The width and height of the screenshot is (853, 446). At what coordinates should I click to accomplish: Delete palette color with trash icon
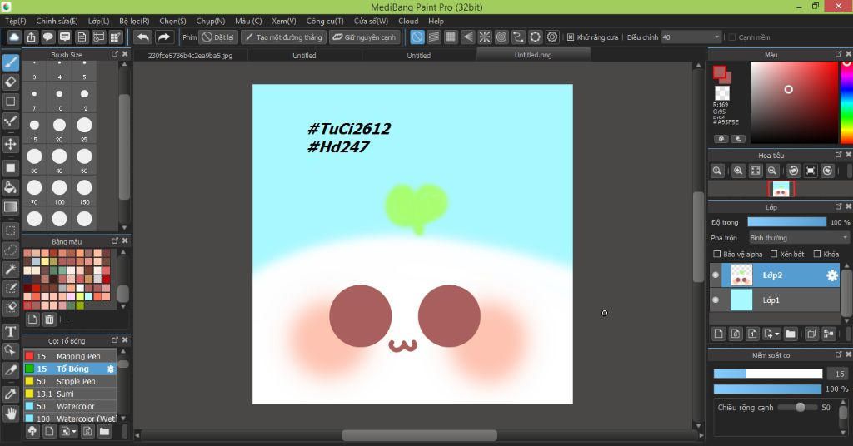tap(49, 320)
